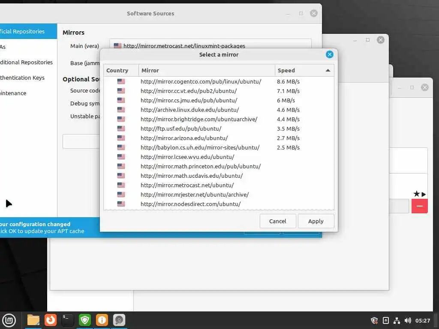Toggle the Speed column sort arrow
This screenshot has height=329, width=439.
328,71
